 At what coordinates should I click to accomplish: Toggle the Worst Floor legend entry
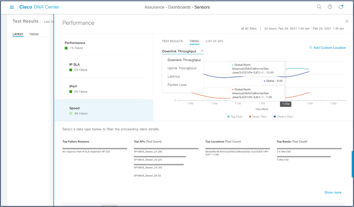pyautogui.click(x=258, y=117)
